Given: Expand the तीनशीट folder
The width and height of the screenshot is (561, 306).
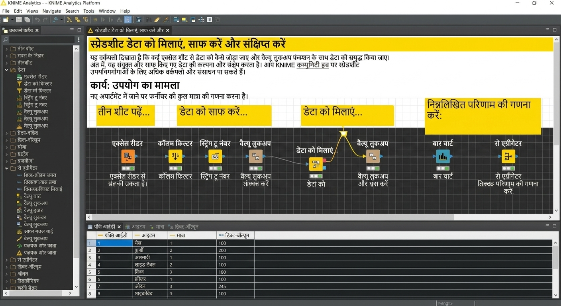Looking at the screenshot, I should 6,63.
